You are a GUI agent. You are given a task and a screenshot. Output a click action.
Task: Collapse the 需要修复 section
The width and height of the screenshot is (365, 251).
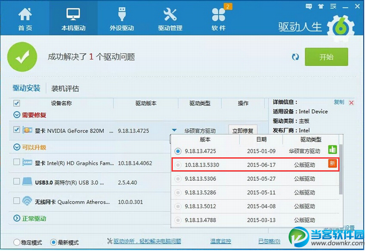pos(16,115)
